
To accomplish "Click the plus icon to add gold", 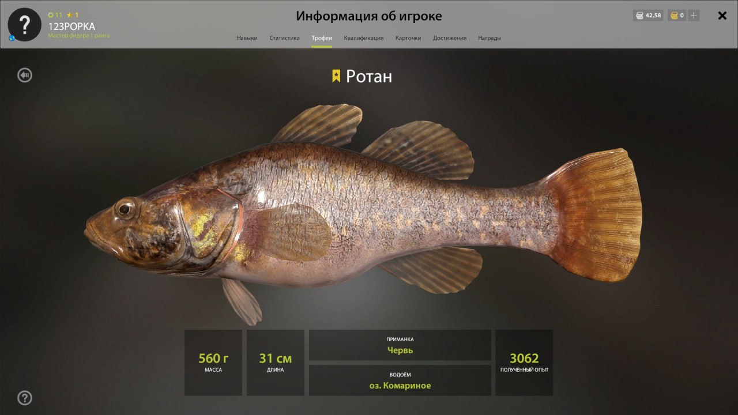I will [694, 16].
